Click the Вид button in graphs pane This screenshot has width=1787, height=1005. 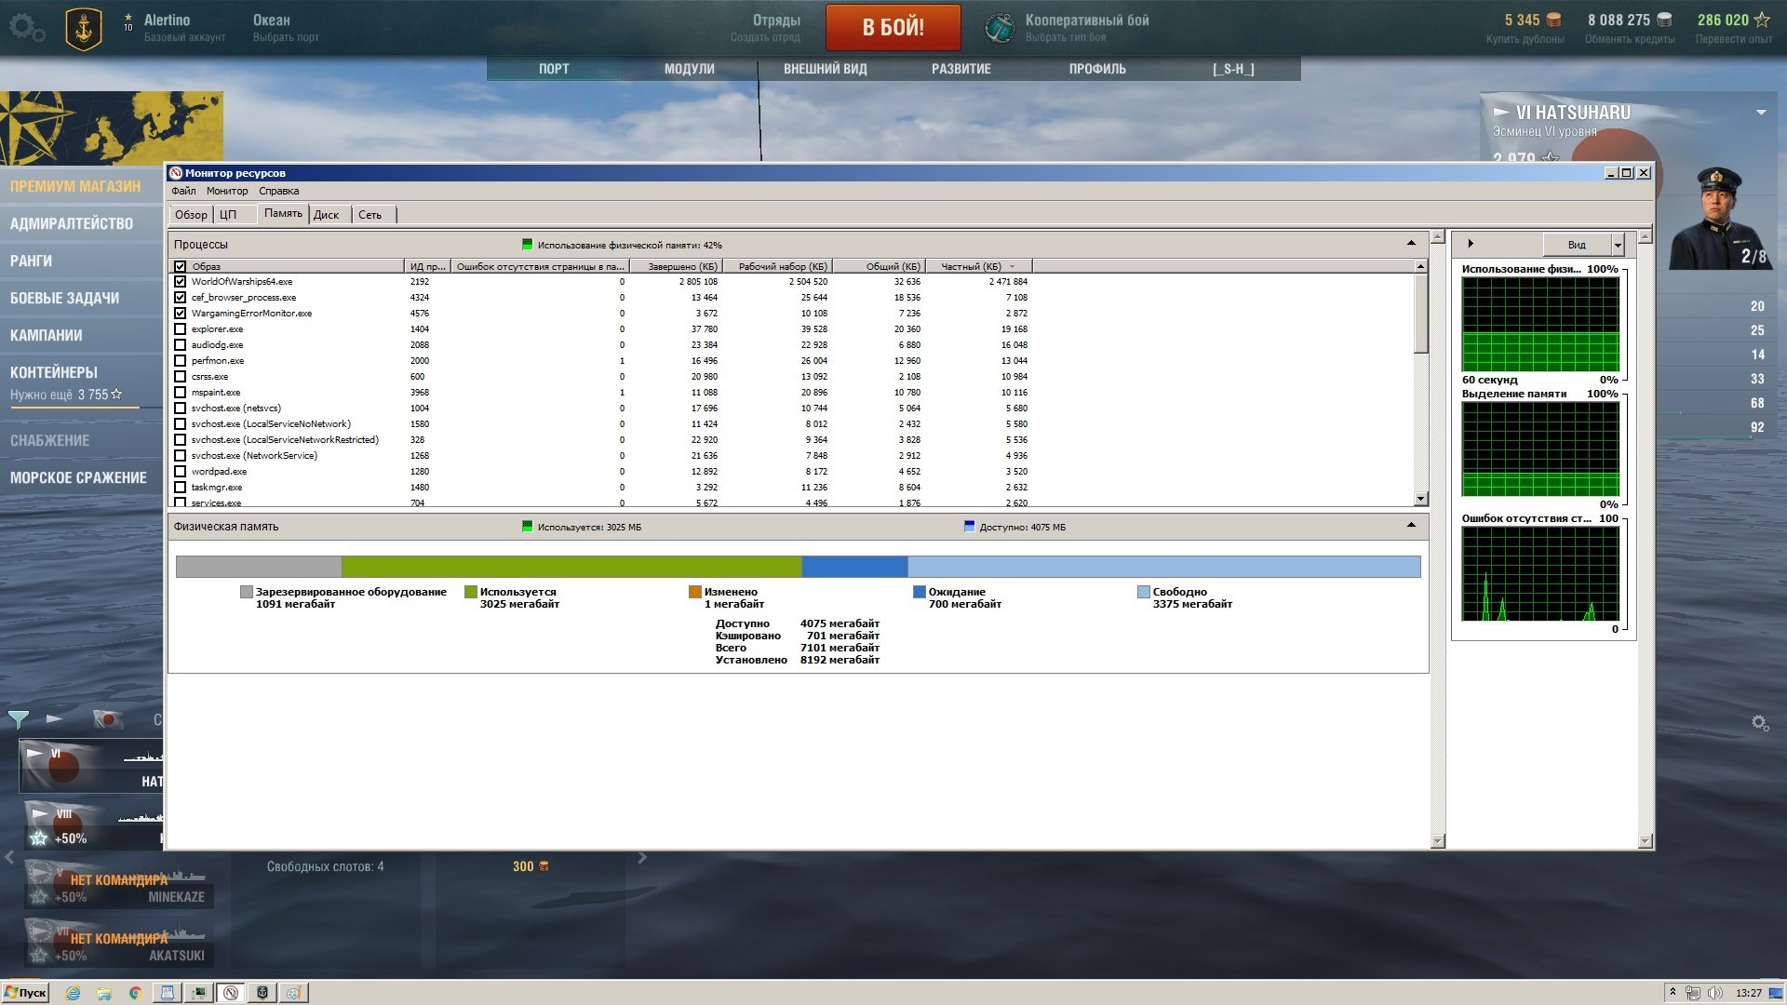[1577, 245]
